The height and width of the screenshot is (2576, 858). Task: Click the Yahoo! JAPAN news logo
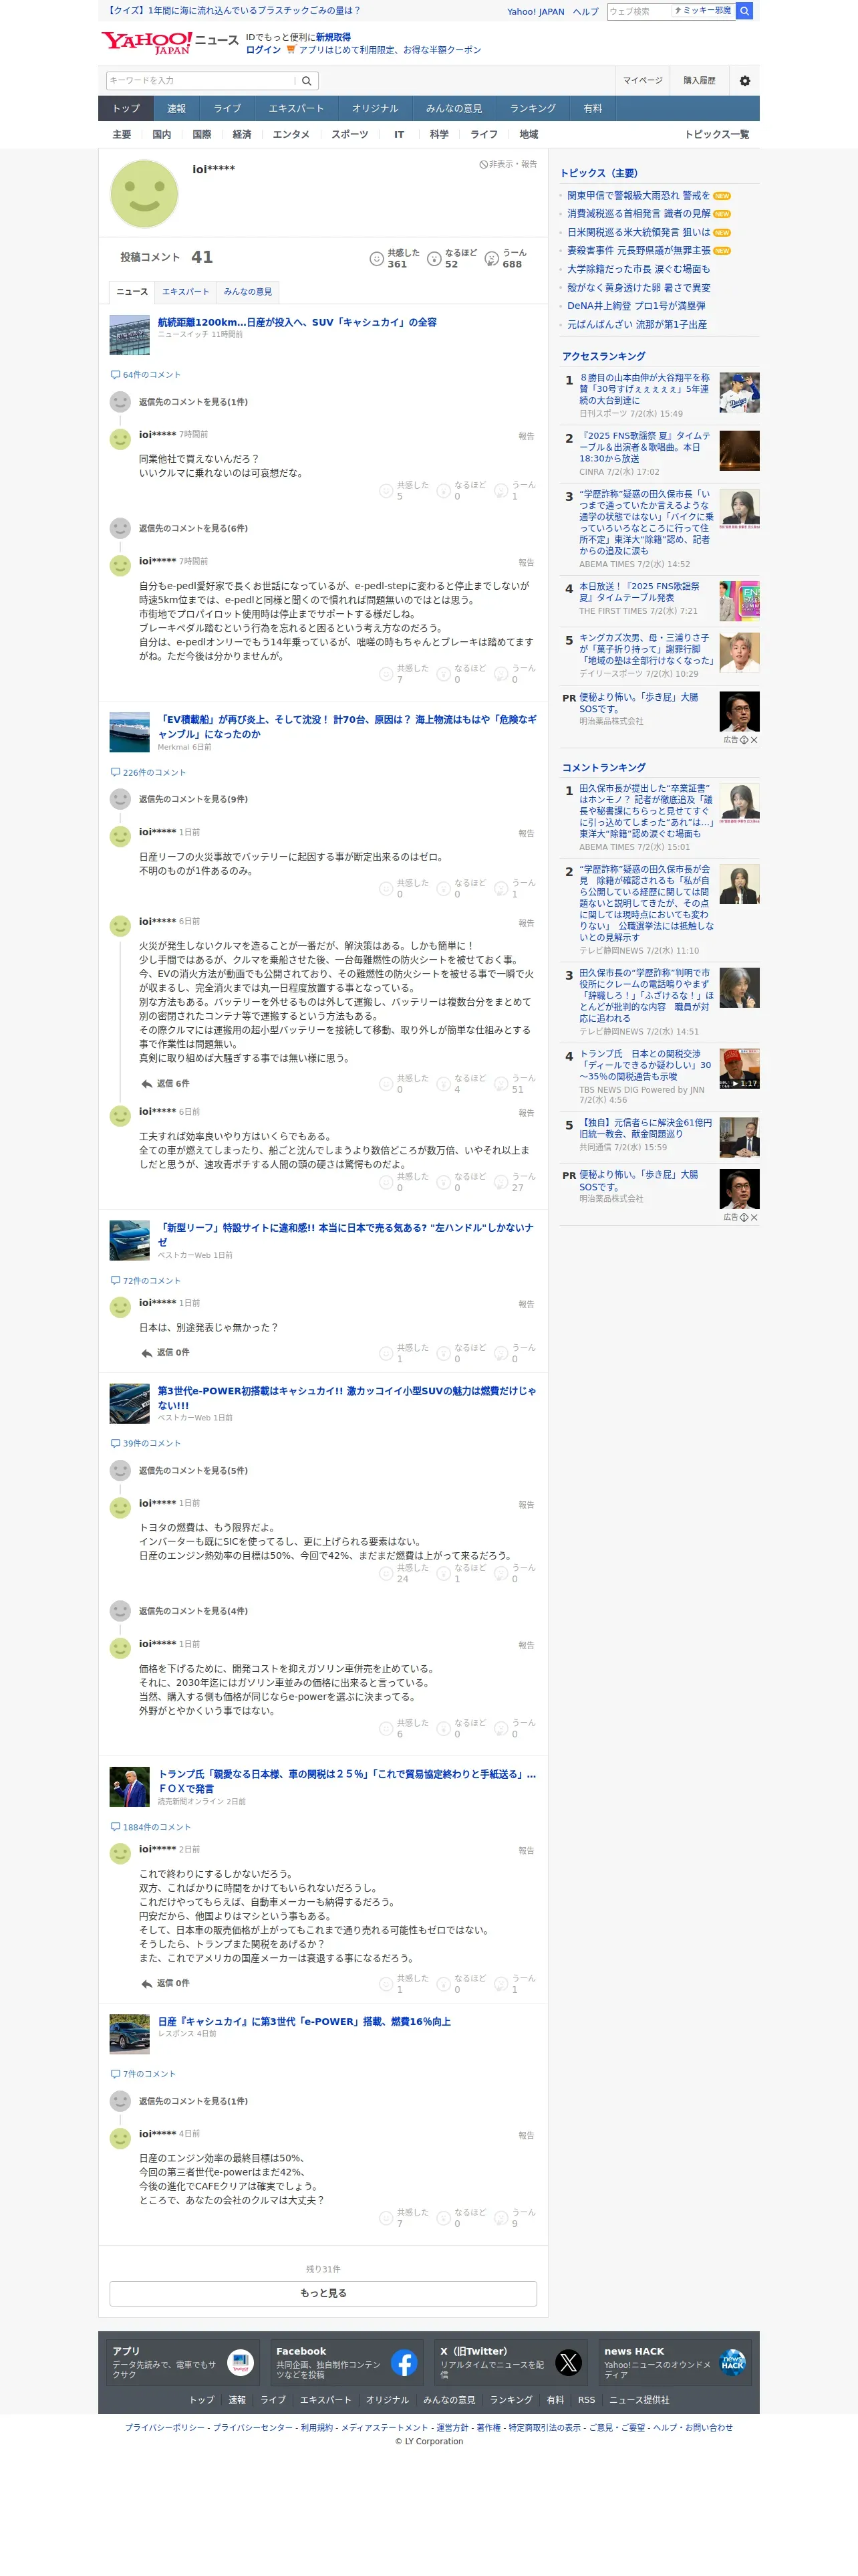click(x=169, y=42)
